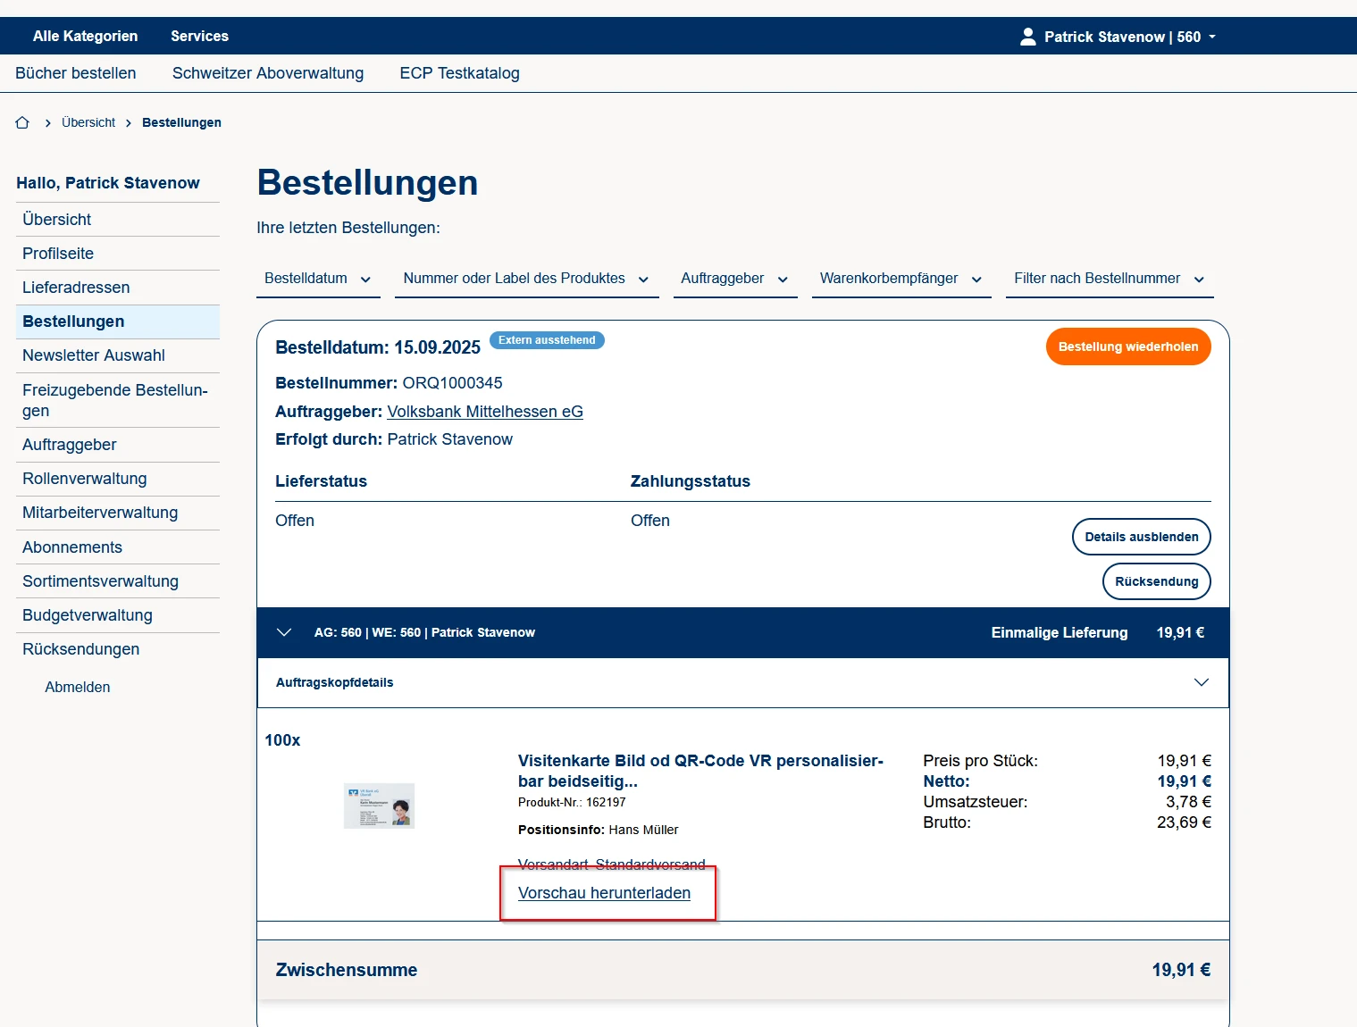This screenshot has height=1027, width=1357.
Task: Open the Auftraggeber filter dropdown
Action: point(733,279)
